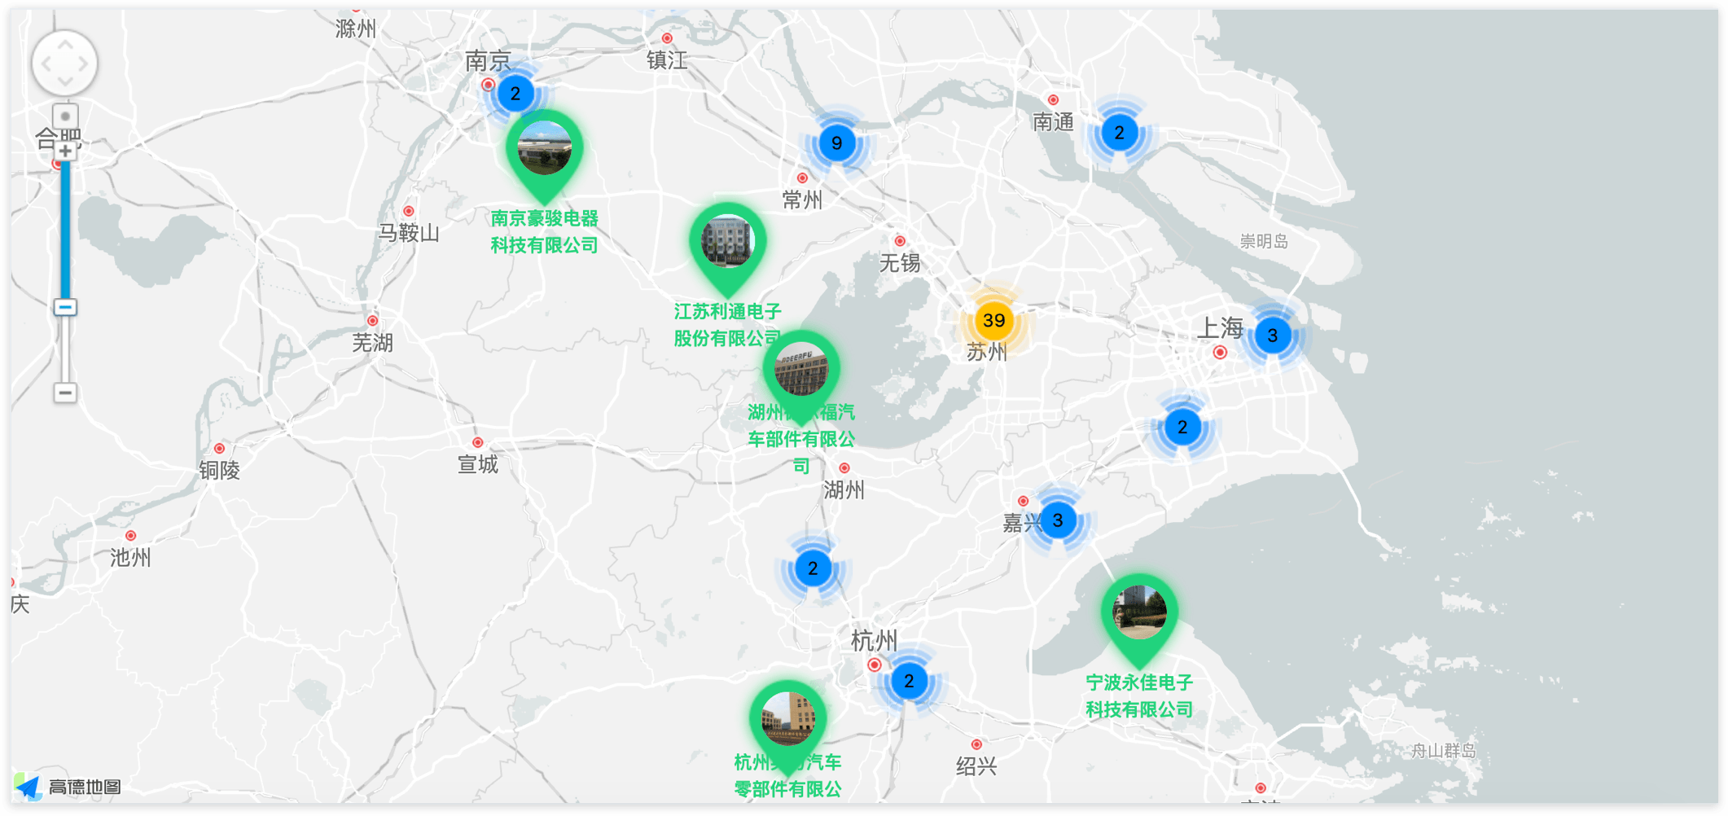Open the cluster of 3 near 上海
The image size is (1728, 816).
click(x=1272, y=336)
